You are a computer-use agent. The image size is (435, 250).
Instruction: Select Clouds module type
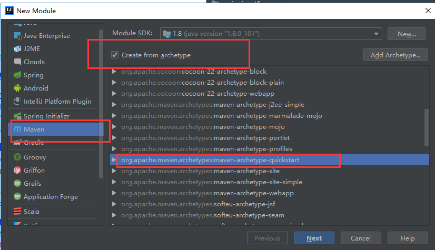coord(34,62)
